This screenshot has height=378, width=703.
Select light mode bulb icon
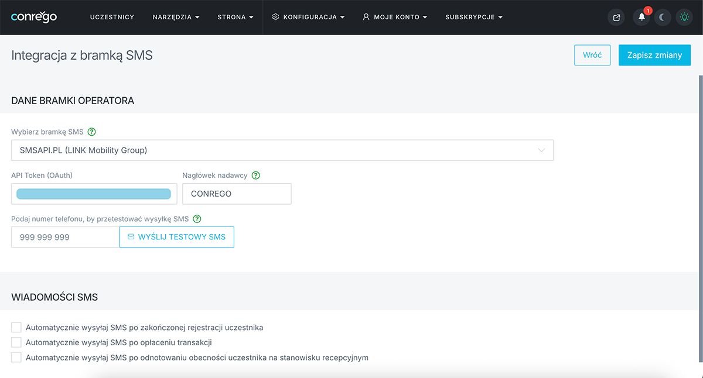684,18
